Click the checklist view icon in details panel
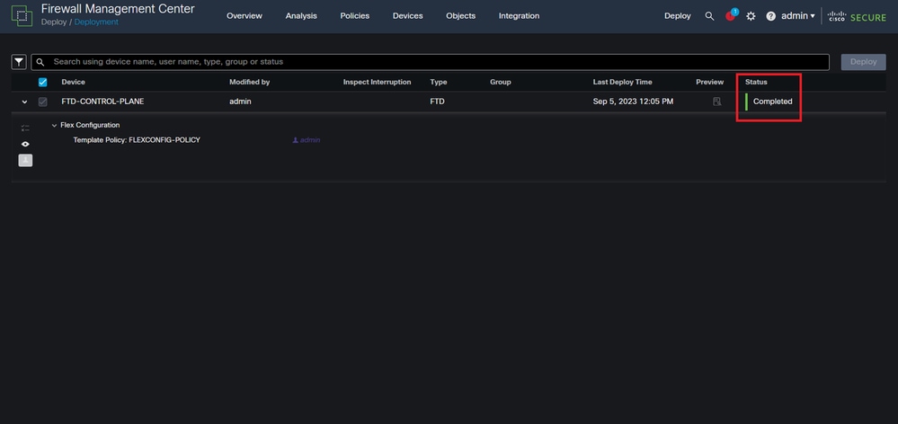This screenshot has width=898, height=424. tap(25, 128)
